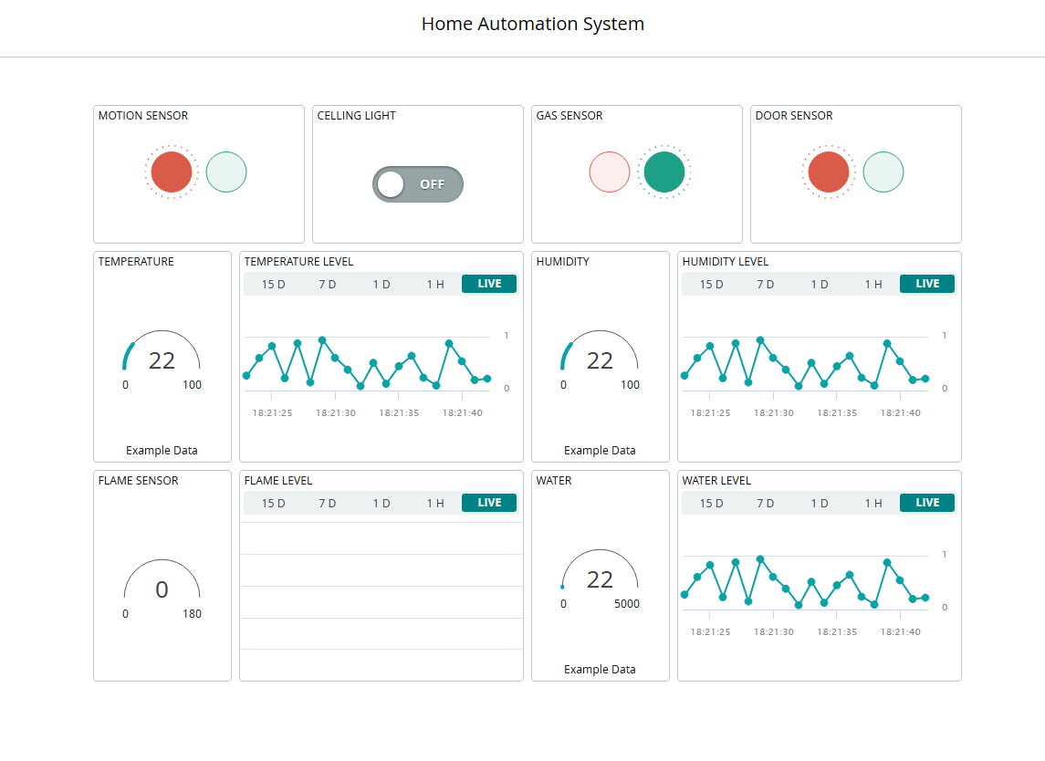Click the red Door Sensor indicator
Viewport: 1045px width, 761px height.
tap(829, 172)
